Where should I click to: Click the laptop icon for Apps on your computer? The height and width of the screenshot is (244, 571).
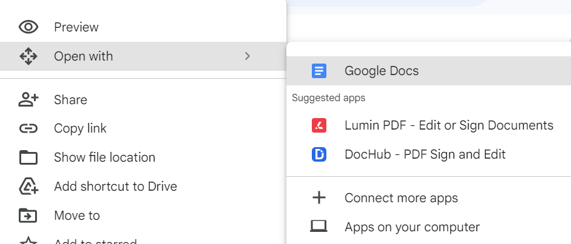[319, 226]
